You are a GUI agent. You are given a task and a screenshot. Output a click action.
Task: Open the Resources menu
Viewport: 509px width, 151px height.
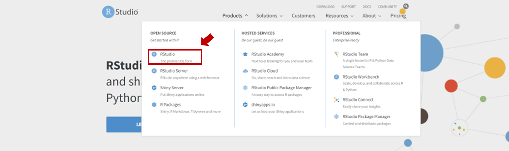point(337,16)
